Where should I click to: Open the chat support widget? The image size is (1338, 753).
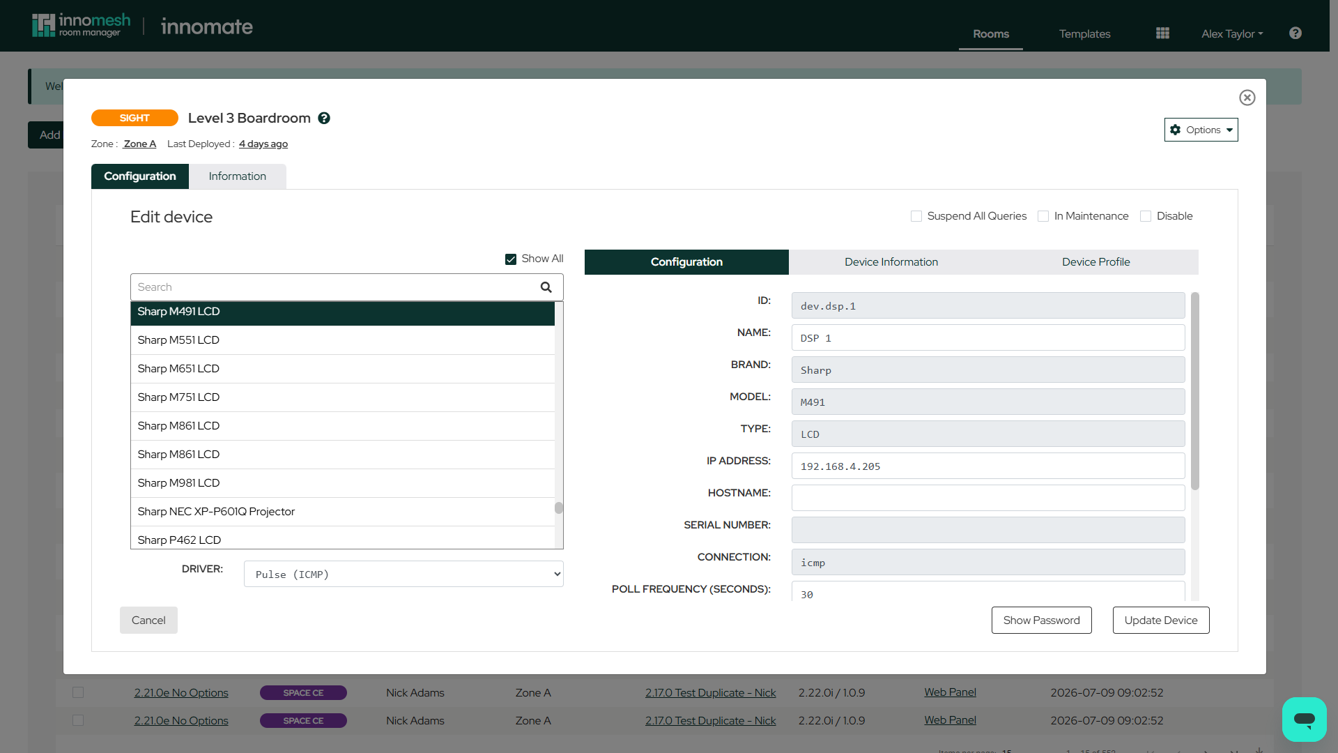(1304, 719)
